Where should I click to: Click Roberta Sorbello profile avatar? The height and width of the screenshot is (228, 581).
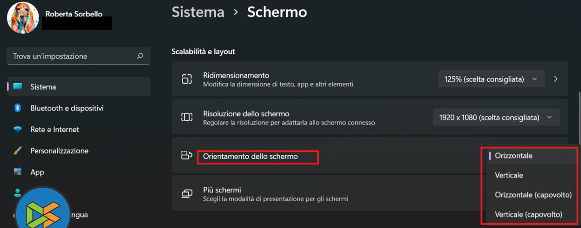[23, 18]
